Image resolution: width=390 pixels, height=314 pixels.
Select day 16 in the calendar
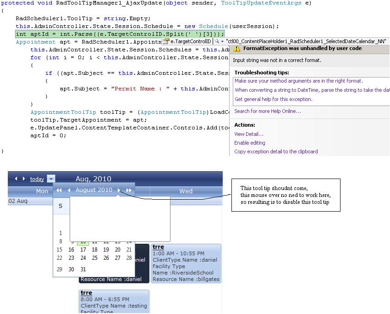(71, 249)
